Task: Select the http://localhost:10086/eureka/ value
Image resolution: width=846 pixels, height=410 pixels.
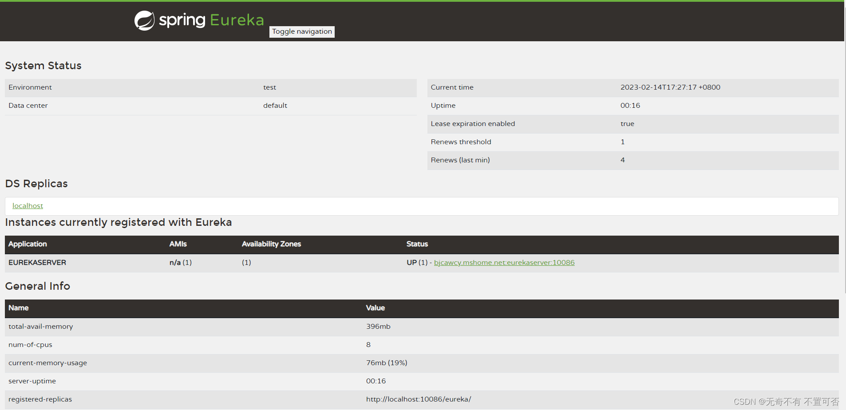Action: tap(419, 399)
